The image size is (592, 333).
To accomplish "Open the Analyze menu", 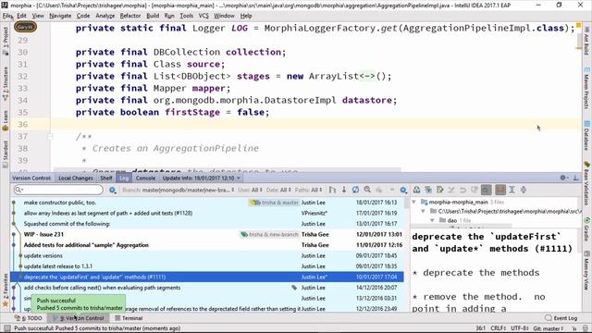I will coord(105,16).
